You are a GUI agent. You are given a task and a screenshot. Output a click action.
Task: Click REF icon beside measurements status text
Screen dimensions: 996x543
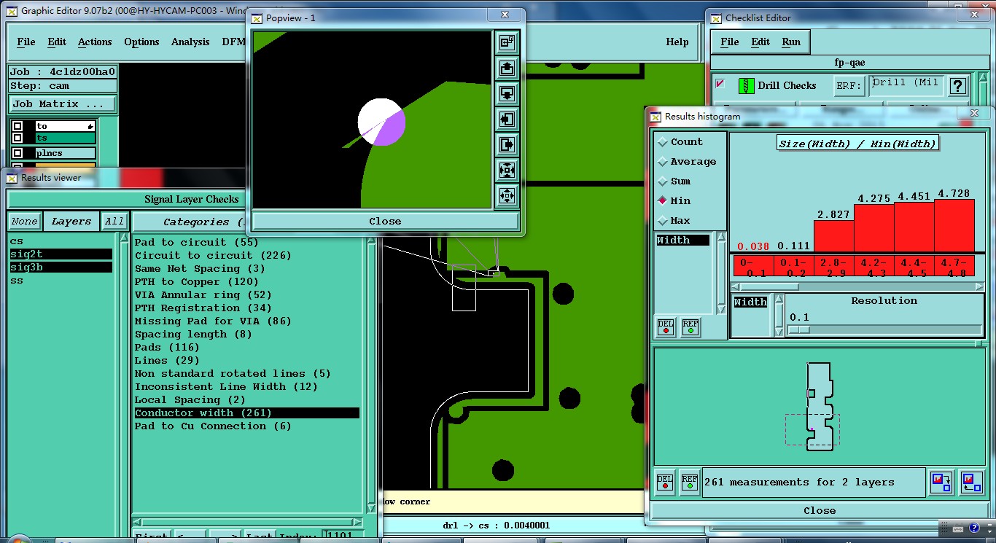click(x=688, y=483)
